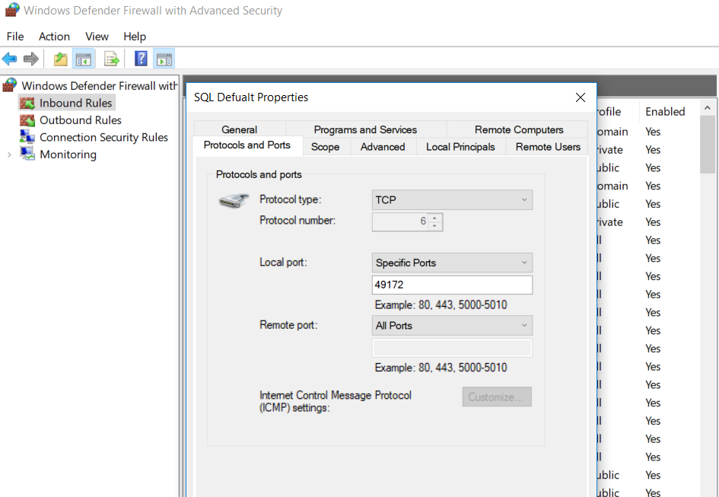
Task: Open the Help menu
Action: tap(135, 37)
